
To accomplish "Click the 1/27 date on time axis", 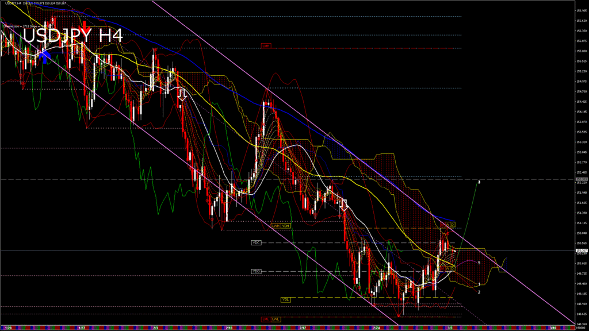I will (x=82, y=328).
